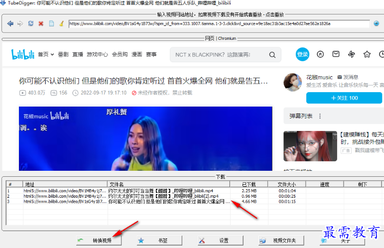Click the back navigation arrow

[10, 23]
